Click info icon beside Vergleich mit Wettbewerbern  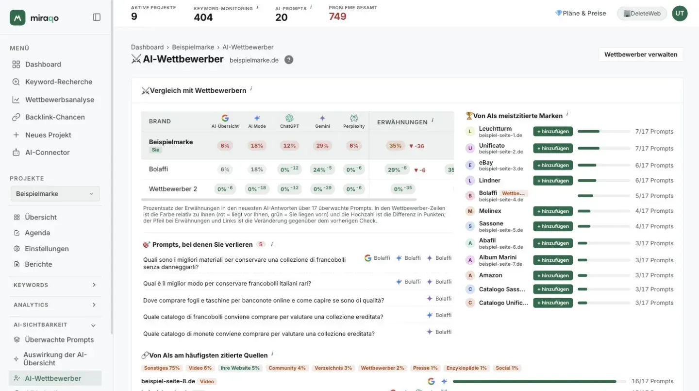pyautogui.click(x=251, y=89)
